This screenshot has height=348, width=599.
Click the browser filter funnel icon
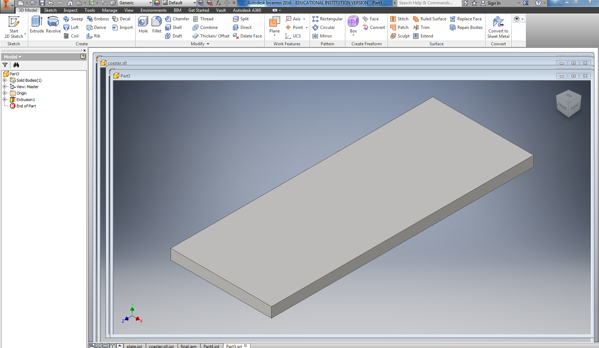[x=5, y=65]
